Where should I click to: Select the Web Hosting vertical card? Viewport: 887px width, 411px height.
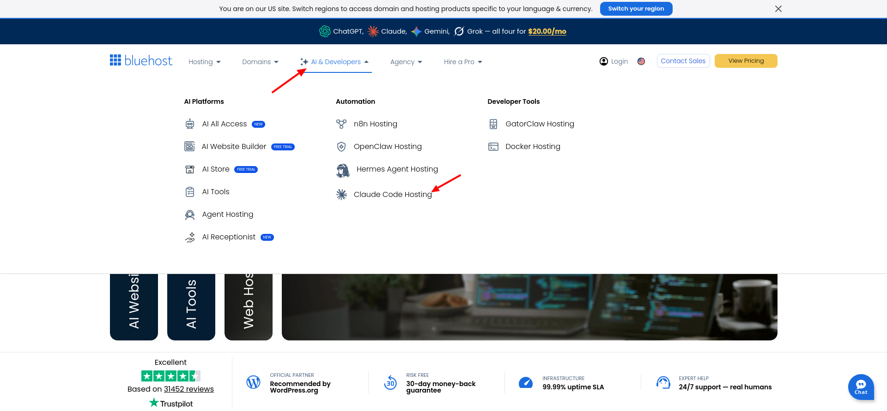249,307
